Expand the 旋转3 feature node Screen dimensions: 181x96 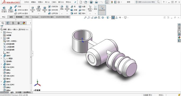[x=1, y=55]
